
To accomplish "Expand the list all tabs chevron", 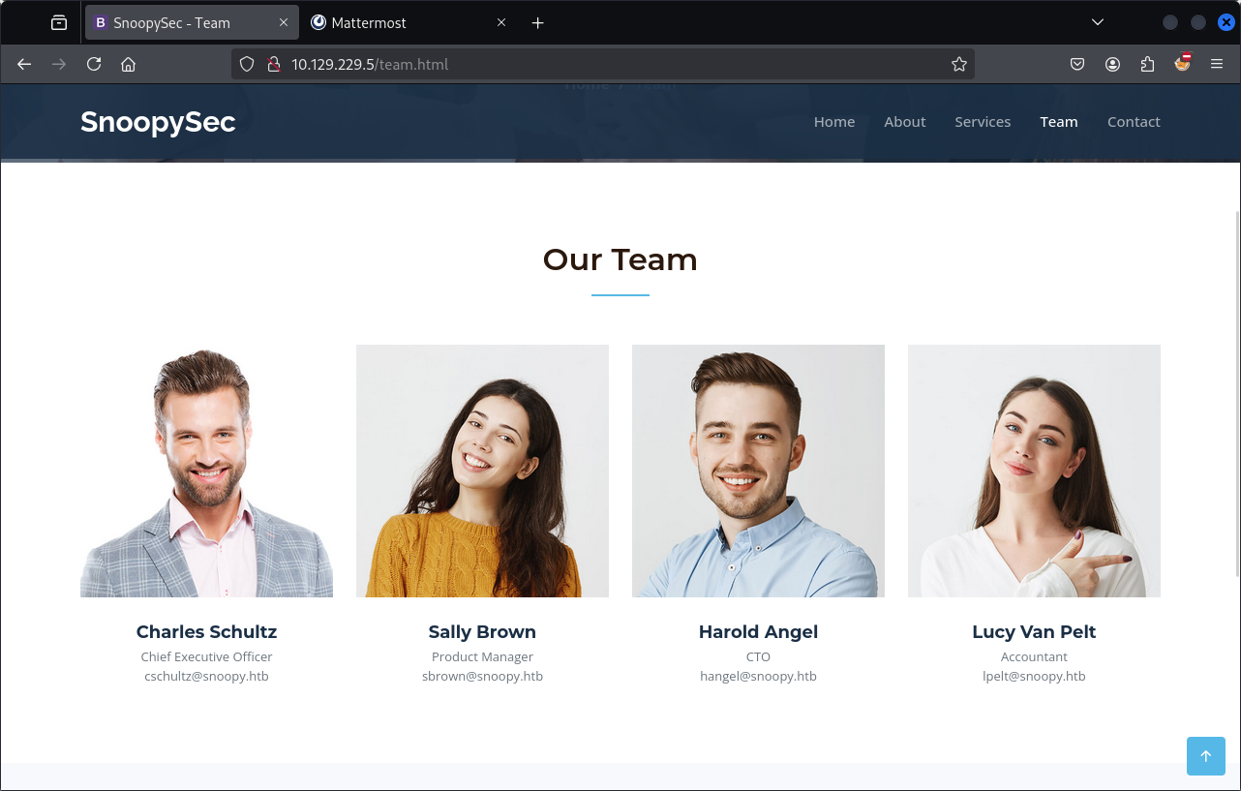I will point(1098,22).
